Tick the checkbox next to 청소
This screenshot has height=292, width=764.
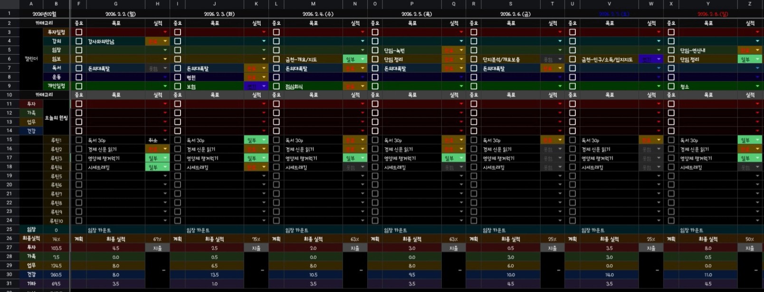pyautogui.click(x=671, y=86)
